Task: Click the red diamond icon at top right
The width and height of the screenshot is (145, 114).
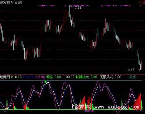Action: (x=140, y=2)
